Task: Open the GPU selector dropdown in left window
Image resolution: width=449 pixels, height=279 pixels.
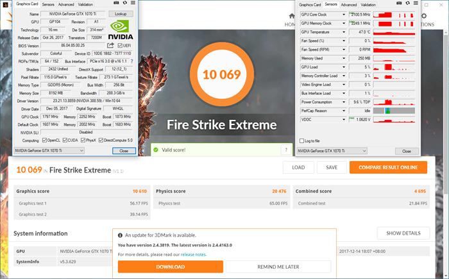Action: click(x=49, y=150)
